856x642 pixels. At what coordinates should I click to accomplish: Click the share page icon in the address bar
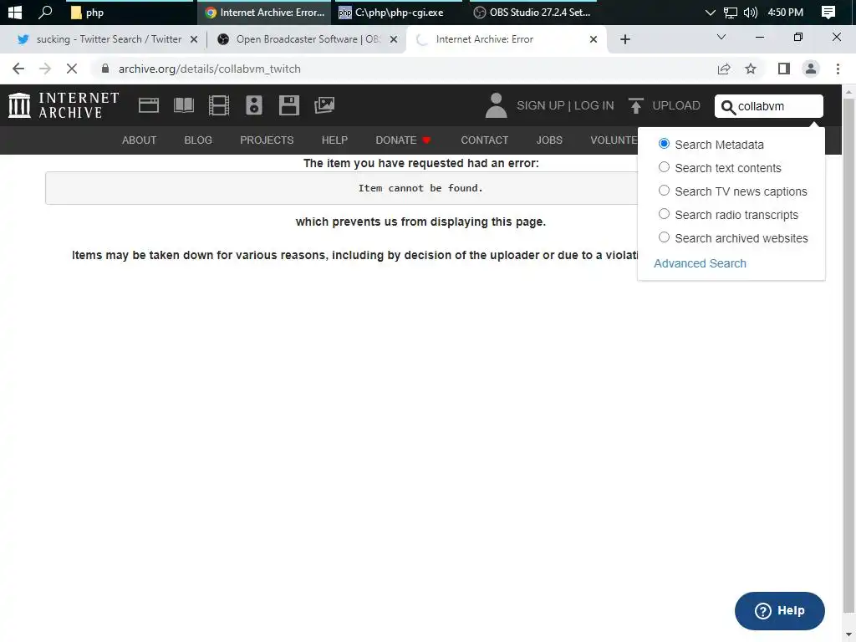[x=724, y=69]
